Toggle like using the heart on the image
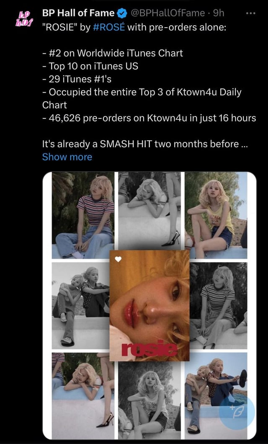This screenshot has height=444, width=268. pos(117,259)
